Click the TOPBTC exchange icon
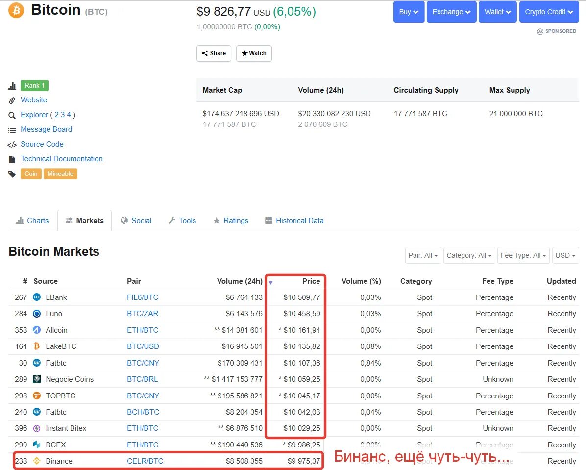This screenshot has width=586, height=470. (37, 396)
